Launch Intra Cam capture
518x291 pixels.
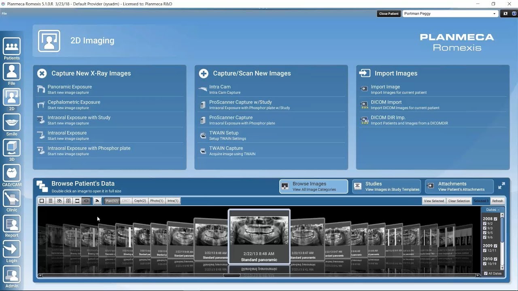coord(271,89)
